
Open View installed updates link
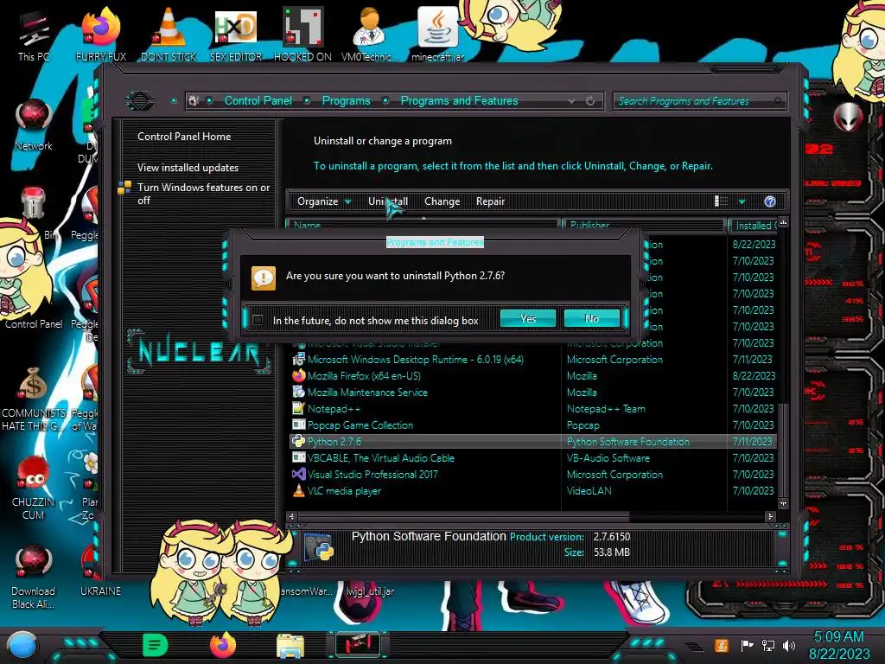click(188, 168)
